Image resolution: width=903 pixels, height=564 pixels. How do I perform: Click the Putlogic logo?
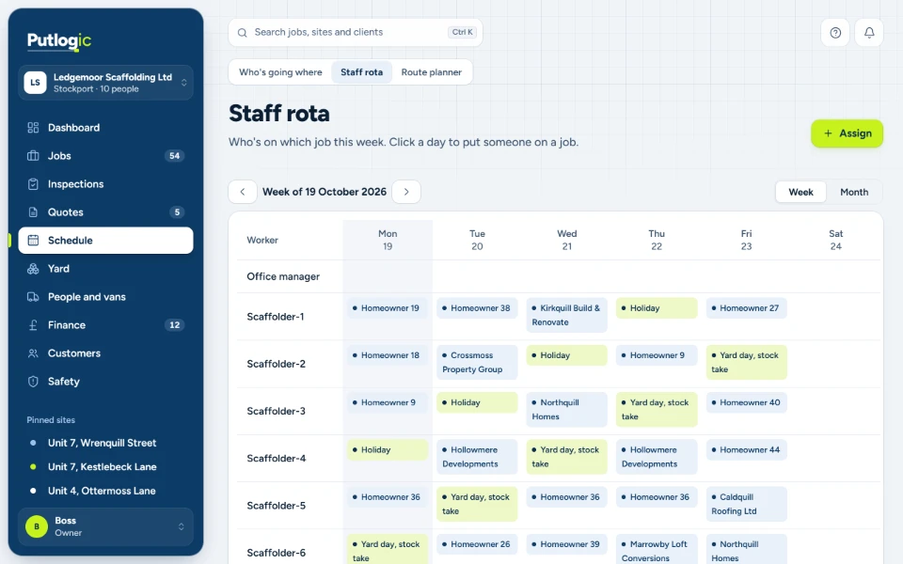(58, 40)
